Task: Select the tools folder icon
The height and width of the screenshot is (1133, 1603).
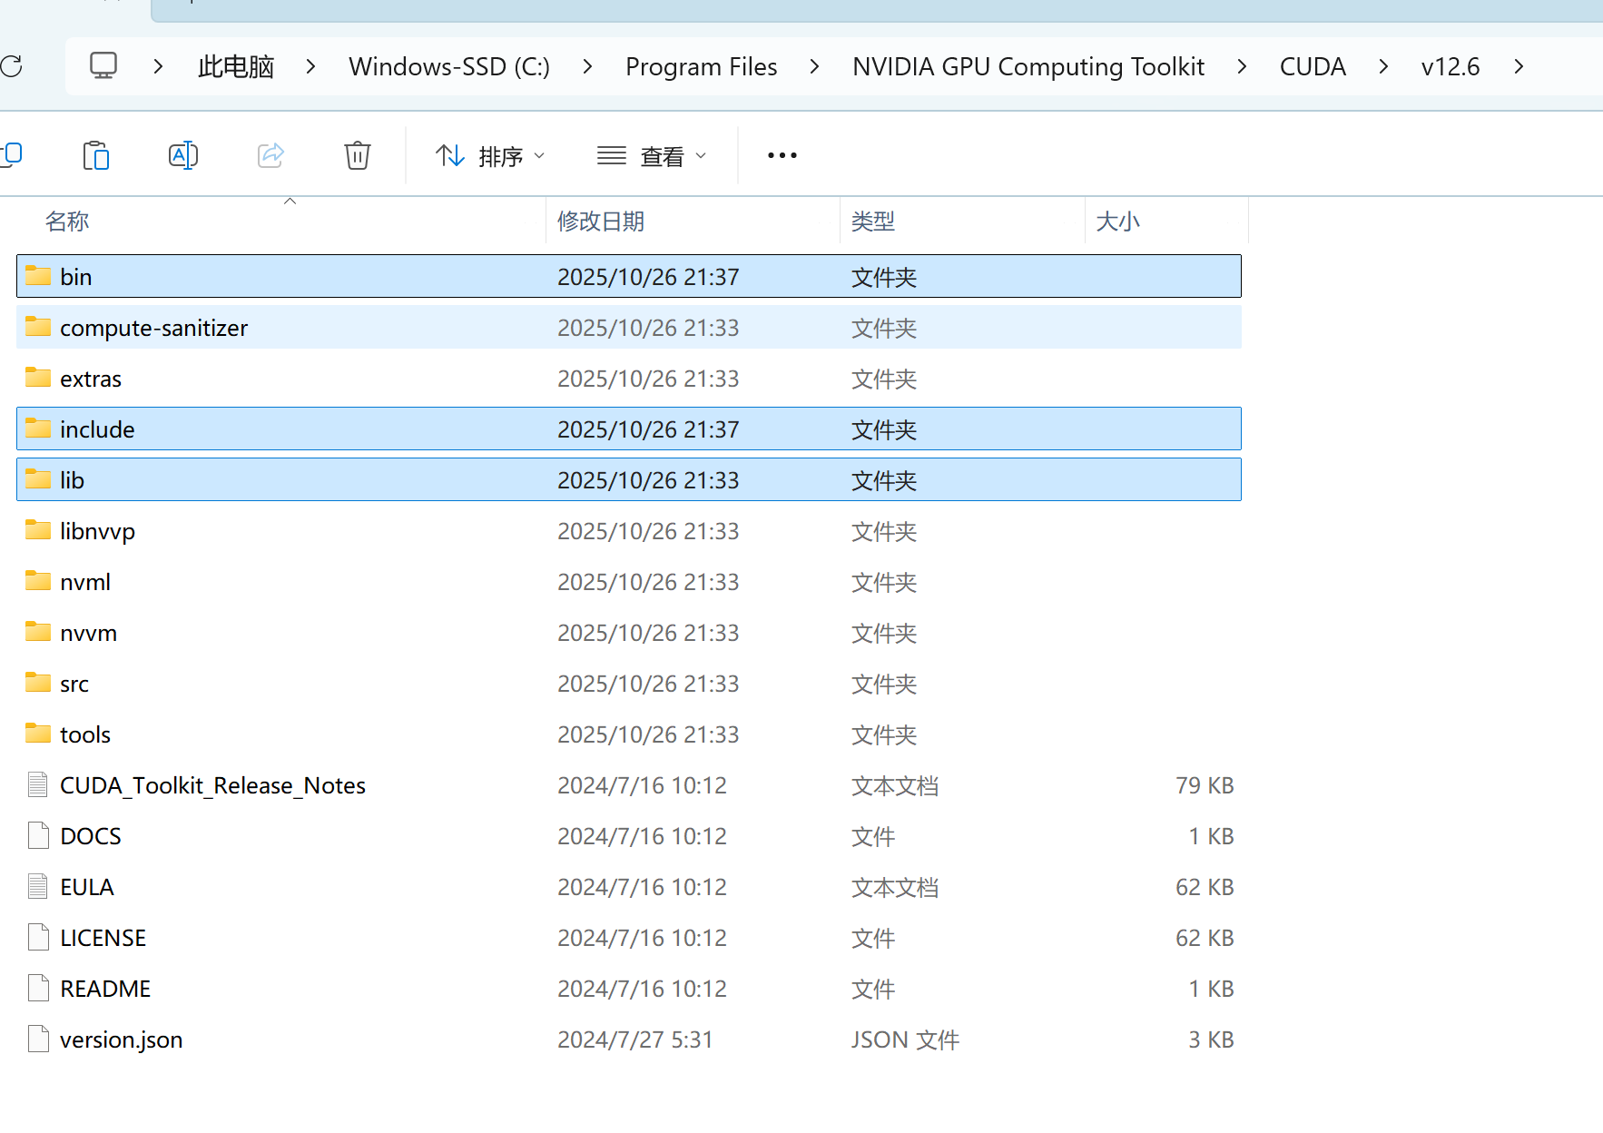Action: (x=38, y=733)
